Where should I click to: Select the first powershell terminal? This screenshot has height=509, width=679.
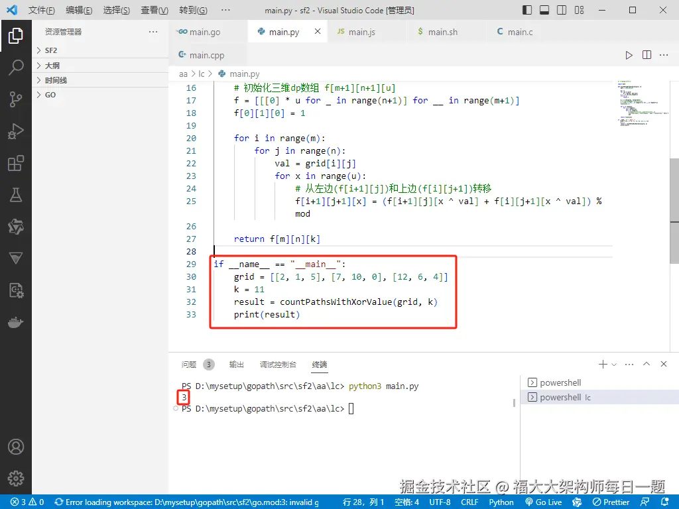click(x=599, y=382)
